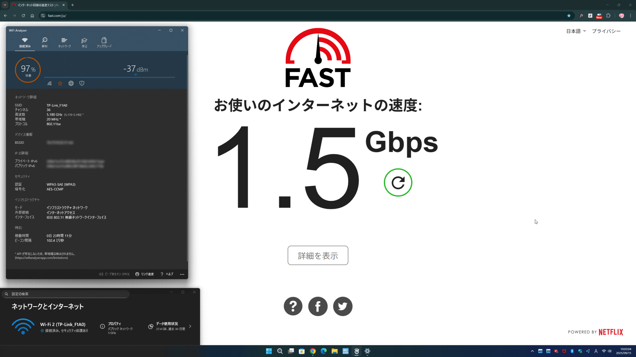Toggle the favorite star for network
The height and width of the screenshot is (357, 636).
coord(60,83)
